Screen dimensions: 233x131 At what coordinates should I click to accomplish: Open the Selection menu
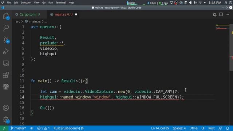click(26, 3)
